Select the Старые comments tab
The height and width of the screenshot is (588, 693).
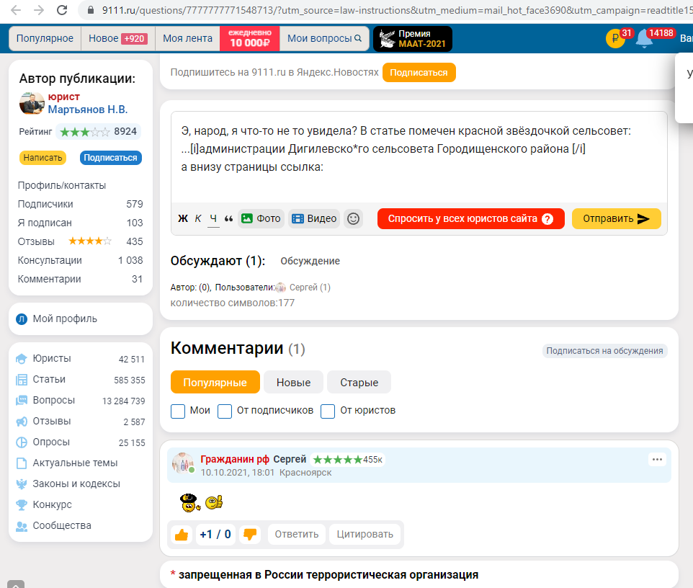coord(359,383)
